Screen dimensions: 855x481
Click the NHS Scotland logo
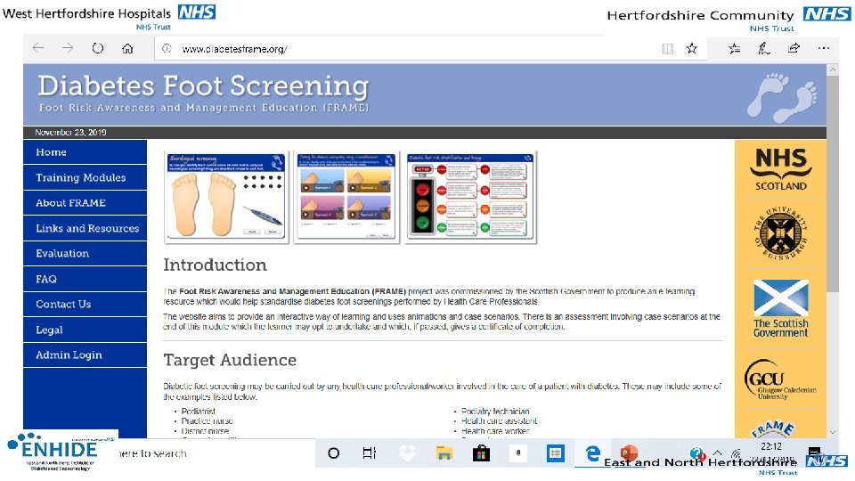coord(781,169)
